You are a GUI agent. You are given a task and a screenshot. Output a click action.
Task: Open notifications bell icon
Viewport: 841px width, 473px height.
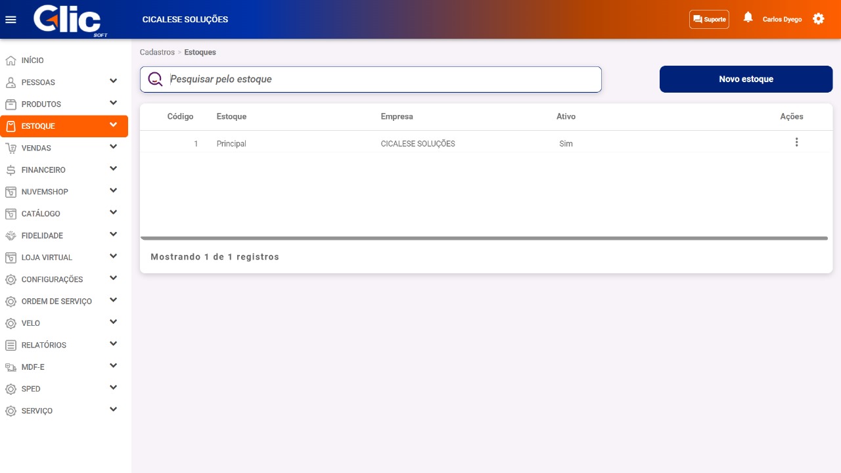[x=748, y=18]
